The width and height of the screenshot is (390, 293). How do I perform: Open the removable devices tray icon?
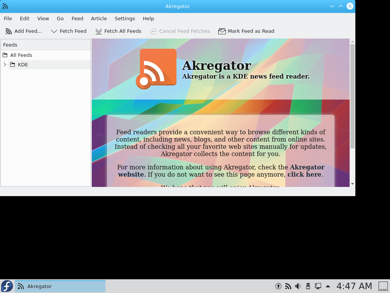coord(308,286)
